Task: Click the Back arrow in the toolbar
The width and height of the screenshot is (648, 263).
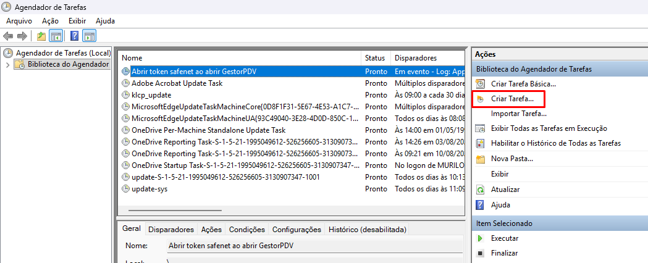Action: click(x=8, y=36)
